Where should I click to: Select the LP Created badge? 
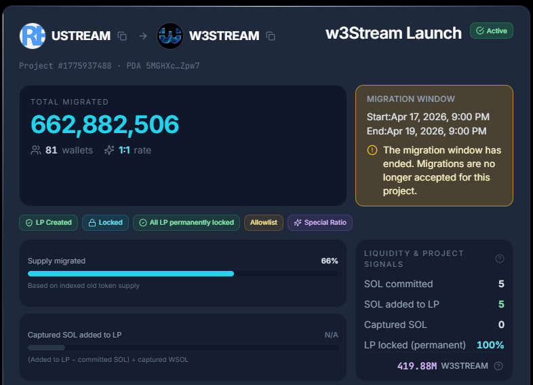49,223
